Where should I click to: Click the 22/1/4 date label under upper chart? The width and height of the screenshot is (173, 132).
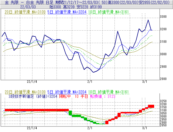point(32,82)
